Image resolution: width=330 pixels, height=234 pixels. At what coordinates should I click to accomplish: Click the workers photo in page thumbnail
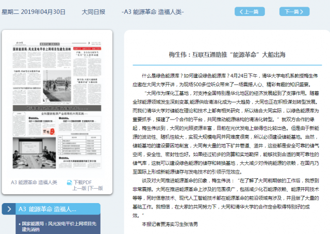click(x=57, y=86)
